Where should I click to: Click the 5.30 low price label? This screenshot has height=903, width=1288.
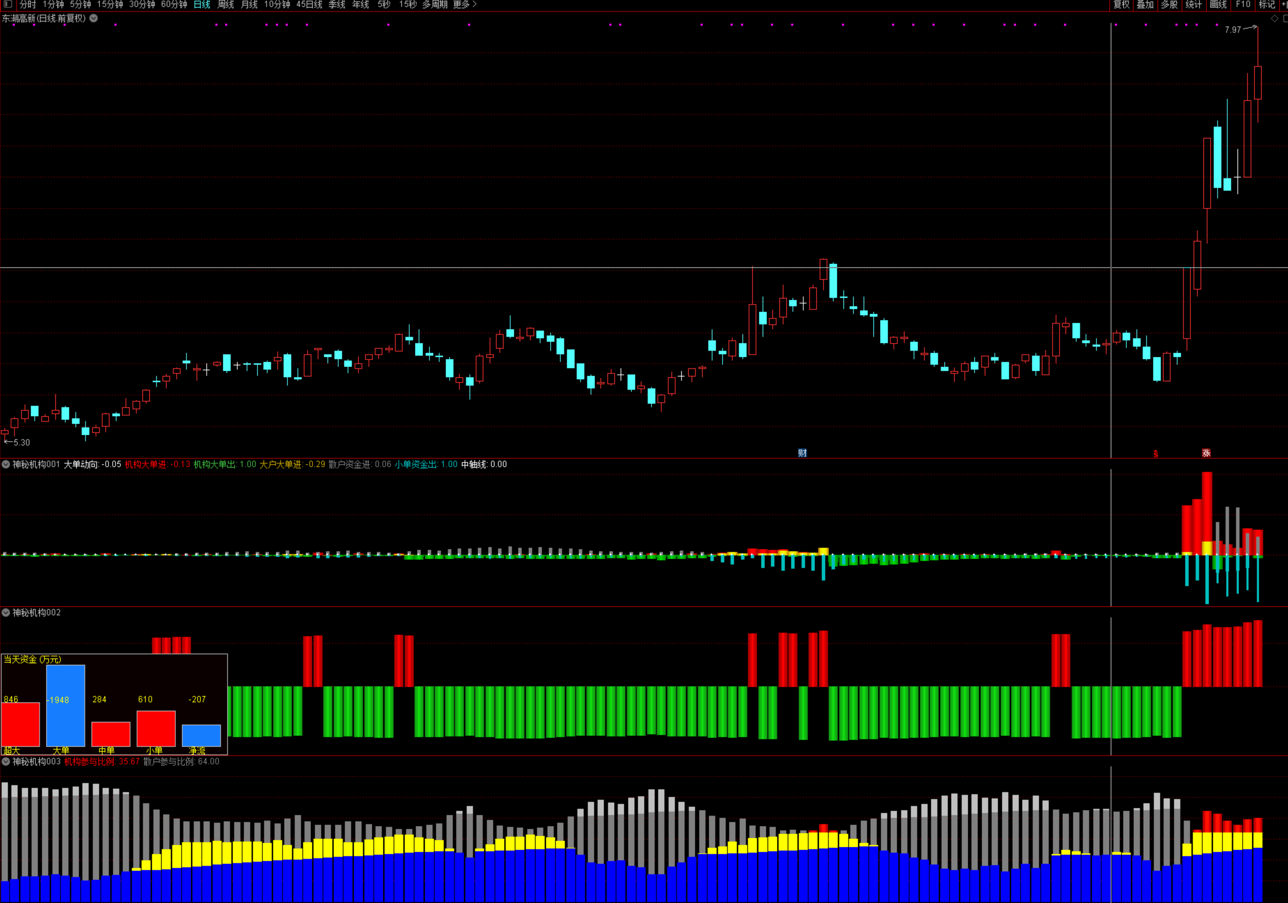[x=22, y=443]
